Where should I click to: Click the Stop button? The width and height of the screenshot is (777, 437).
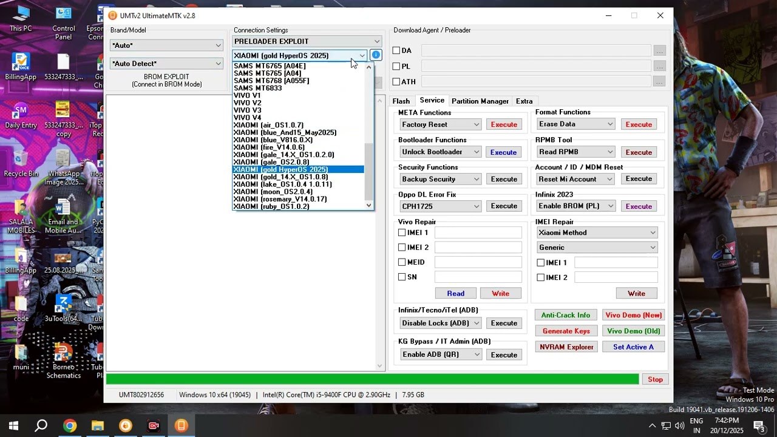coord(655,379)
